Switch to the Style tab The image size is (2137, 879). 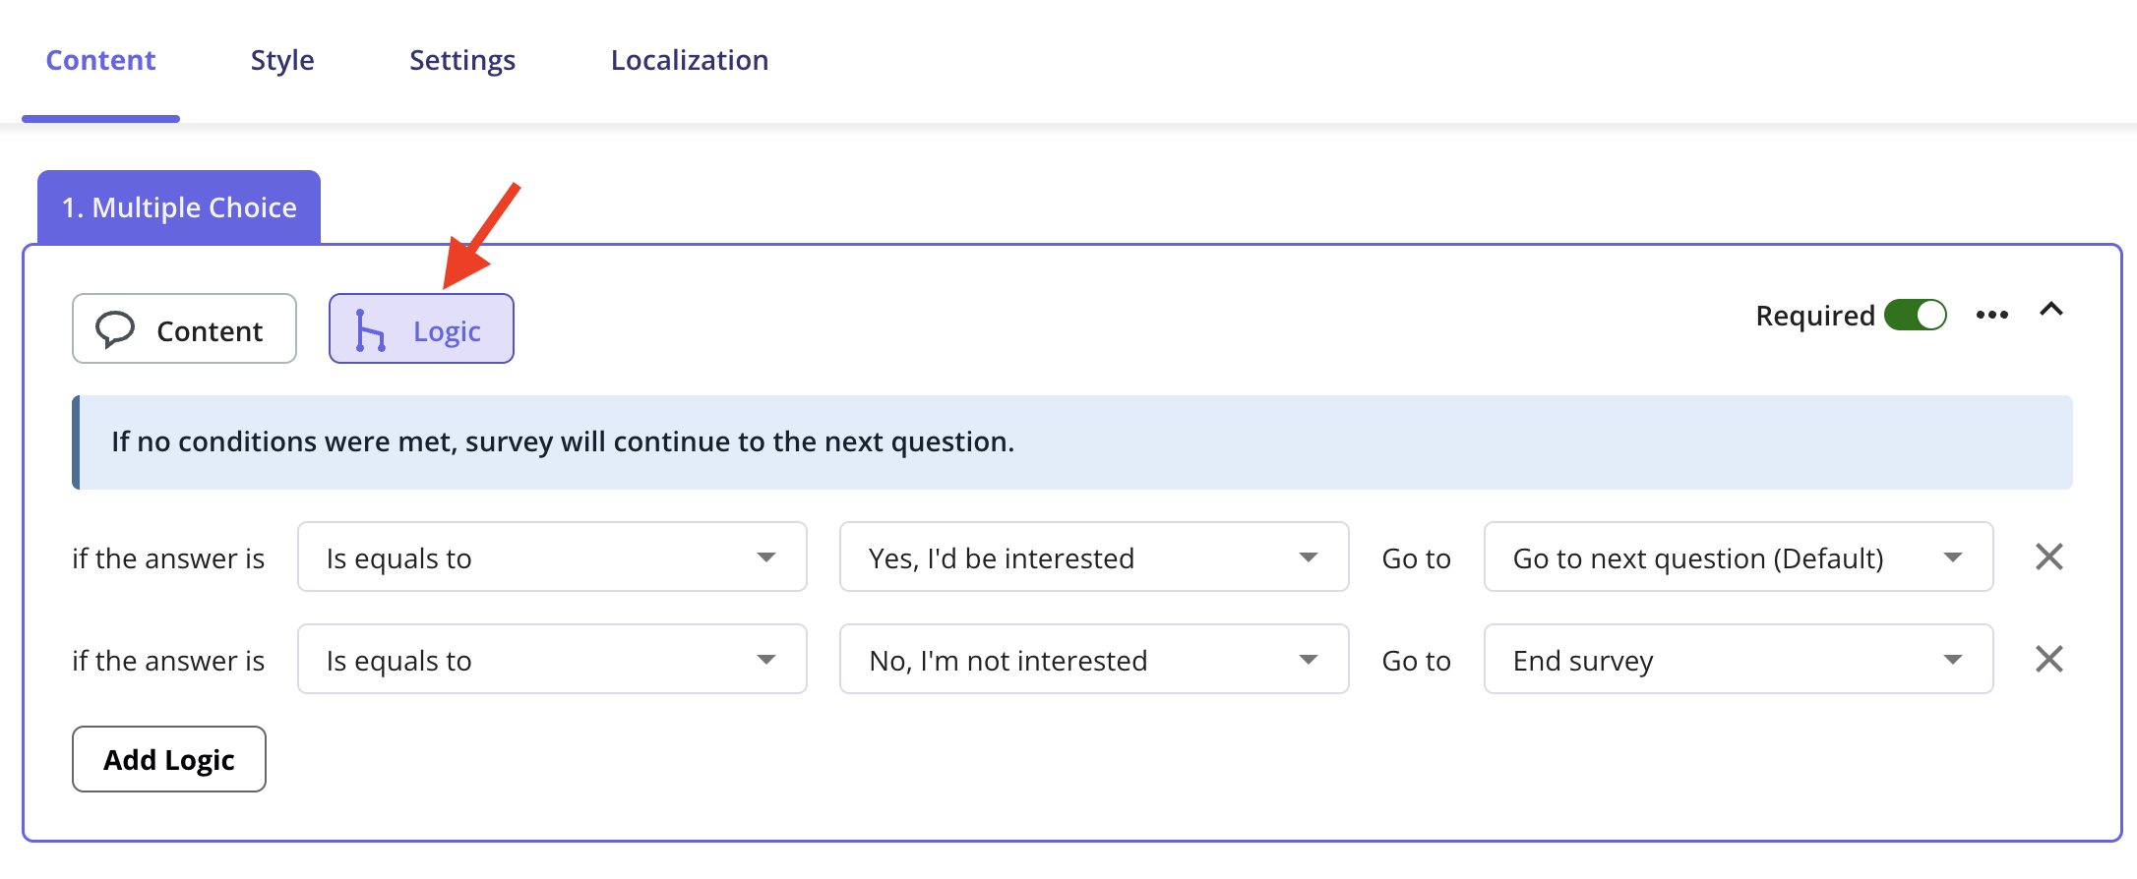pos(282,60)
